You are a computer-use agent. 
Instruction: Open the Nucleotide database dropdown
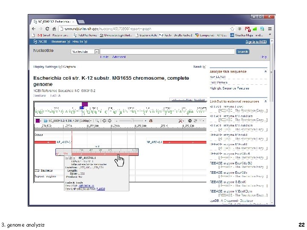coord(85,52)
